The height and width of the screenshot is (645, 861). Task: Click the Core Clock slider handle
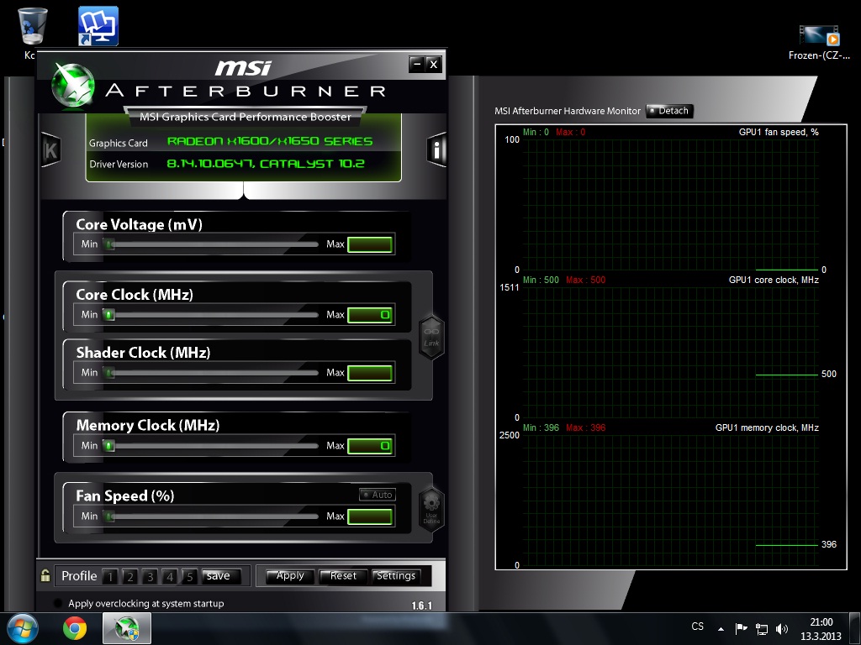click(x=108, y=315)
